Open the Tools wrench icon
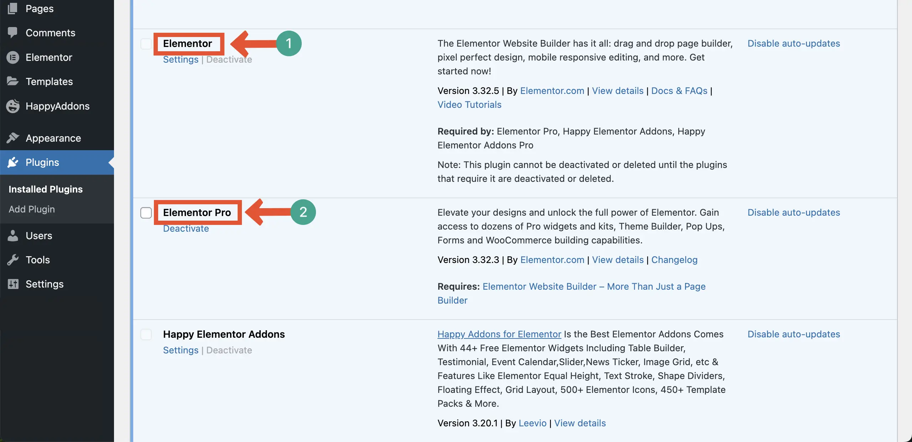912x442 pixels. point(12,259)
